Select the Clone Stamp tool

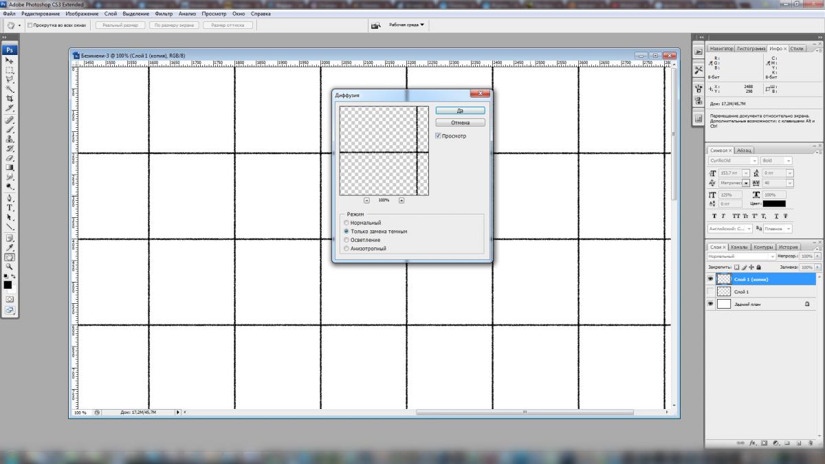pyautogui.click(x=10, y=139)
